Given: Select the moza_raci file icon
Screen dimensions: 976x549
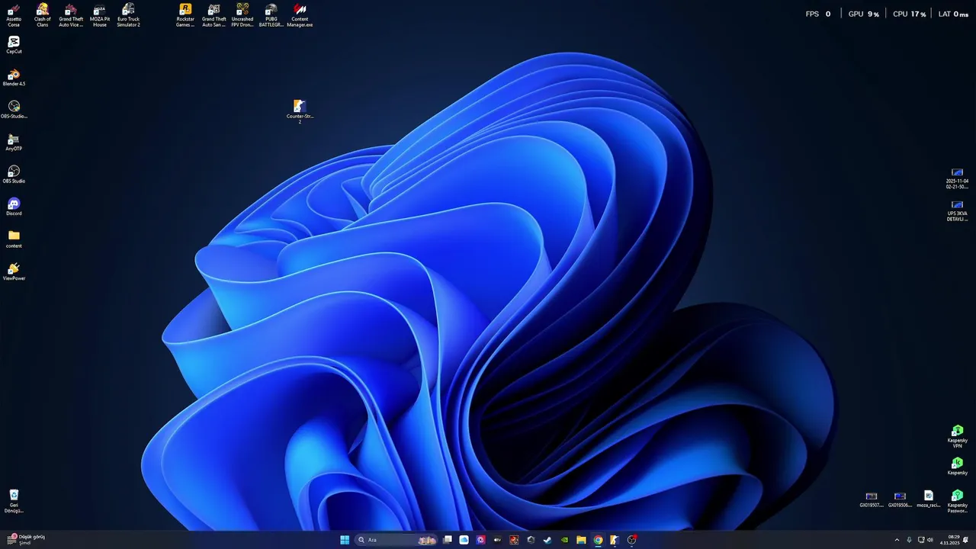Looking at the screenshot, I should 929,499.
